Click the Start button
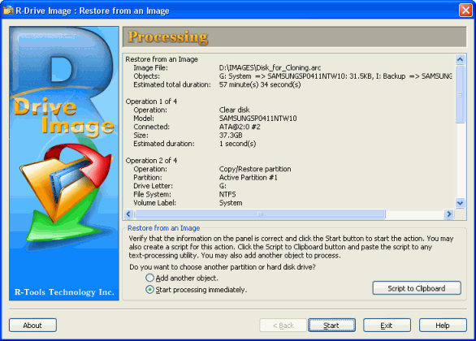Image resolution: width=476 pixels, height=341 pixels. point(331,326)
